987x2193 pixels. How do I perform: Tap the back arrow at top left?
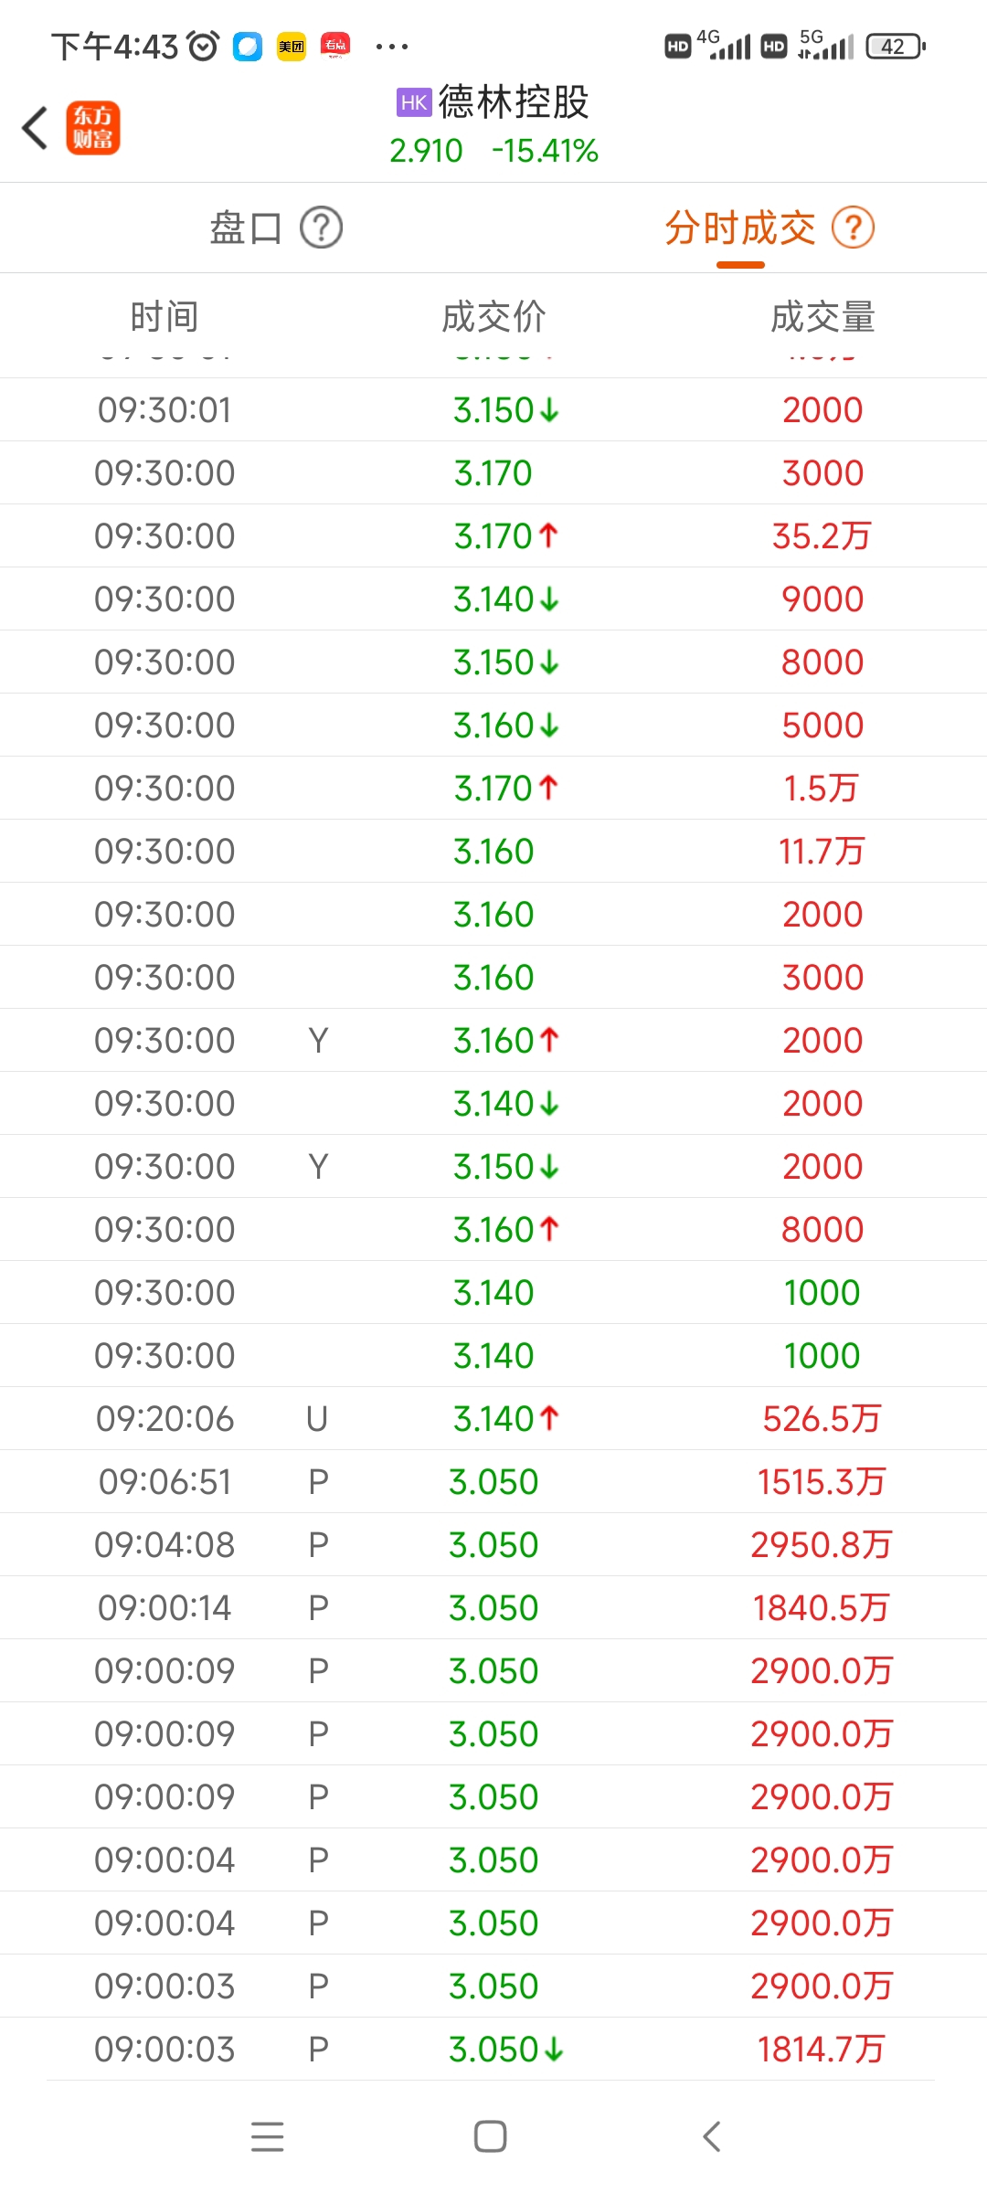35,128
